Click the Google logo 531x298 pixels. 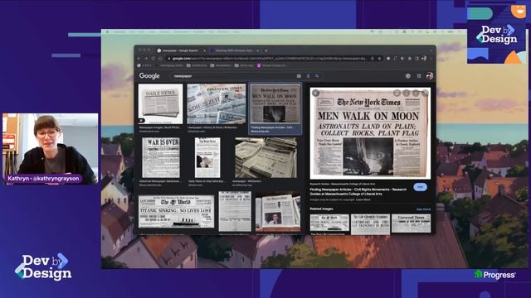149,76
